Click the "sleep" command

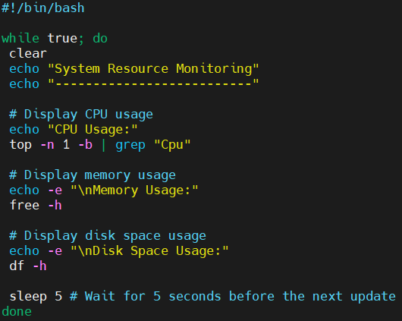click(28, 297)
